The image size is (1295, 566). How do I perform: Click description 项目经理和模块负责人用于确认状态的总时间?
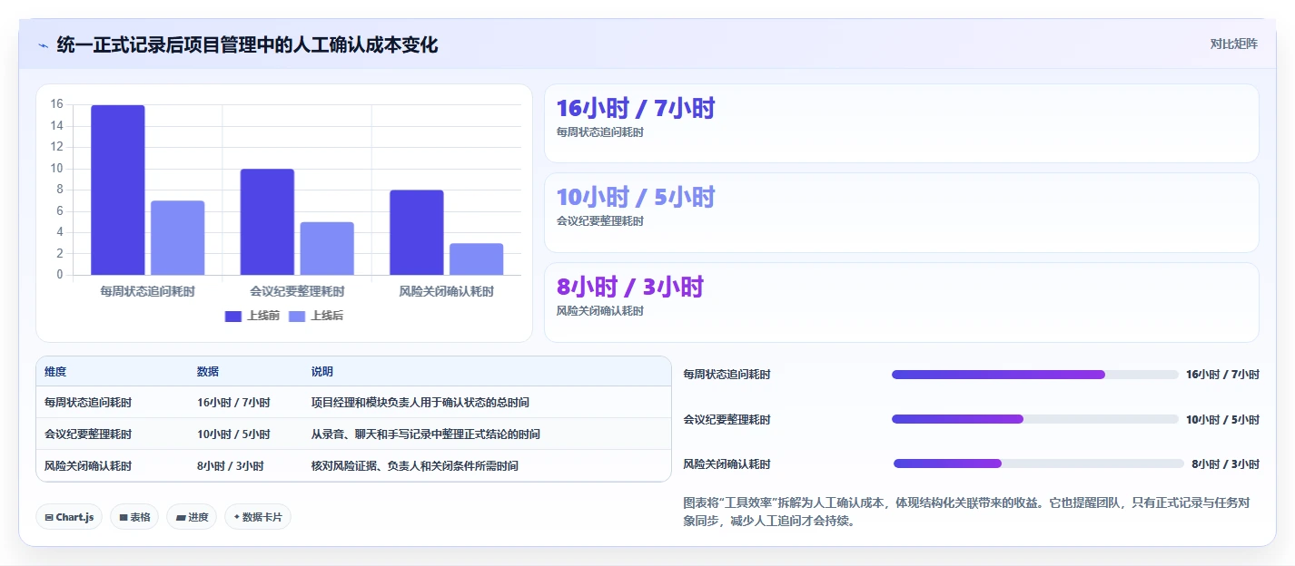420,402
